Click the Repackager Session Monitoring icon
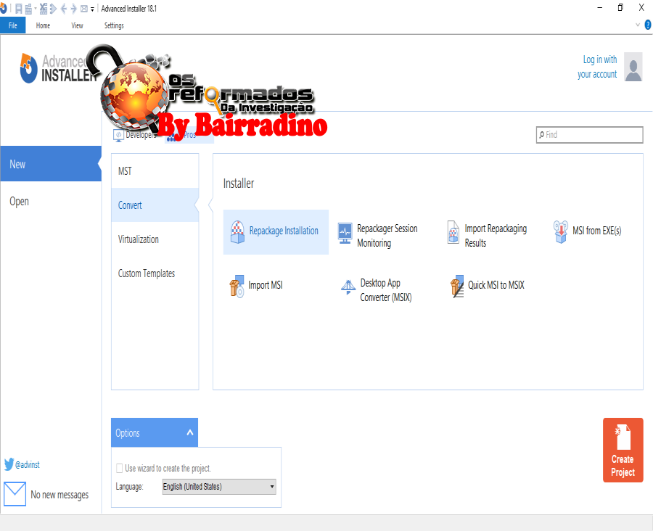This screenshot has width=653, height=531. click(x=345, y=233)
